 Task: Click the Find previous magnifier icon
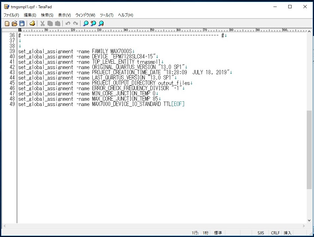point(93,24)
